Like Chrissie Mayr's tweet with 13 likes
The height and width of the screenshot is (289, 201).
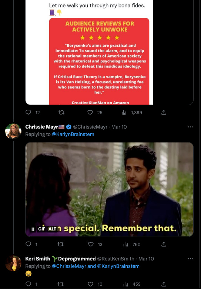click(x=91, y=244)
